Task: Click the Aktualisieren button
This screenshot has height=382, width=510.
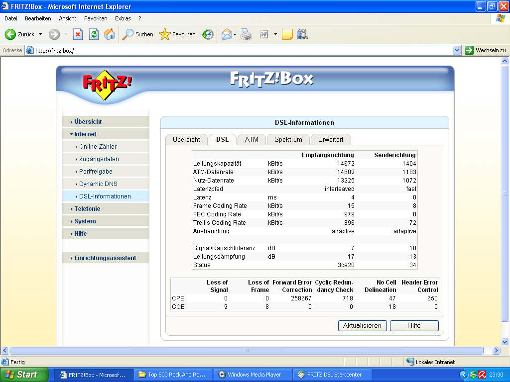Action: (363, 325)
